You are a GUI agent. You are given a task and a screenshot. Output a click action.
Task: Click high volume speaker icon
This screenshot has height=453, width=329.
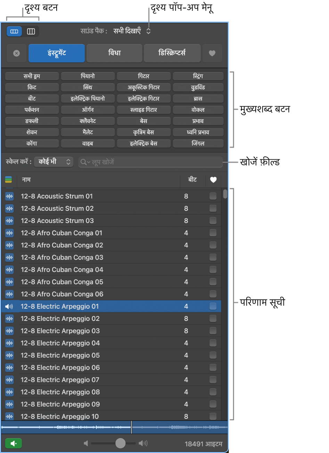tap(143, 443)
